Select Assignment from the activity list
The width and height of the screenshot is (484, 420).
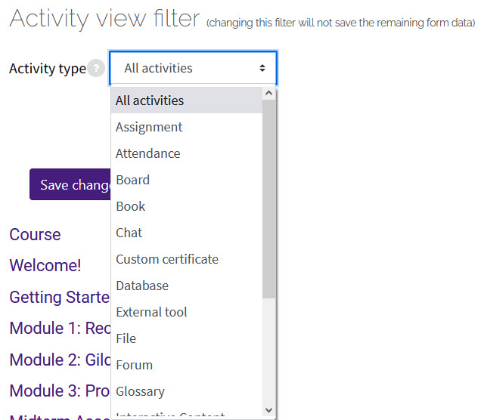(187, 127)
